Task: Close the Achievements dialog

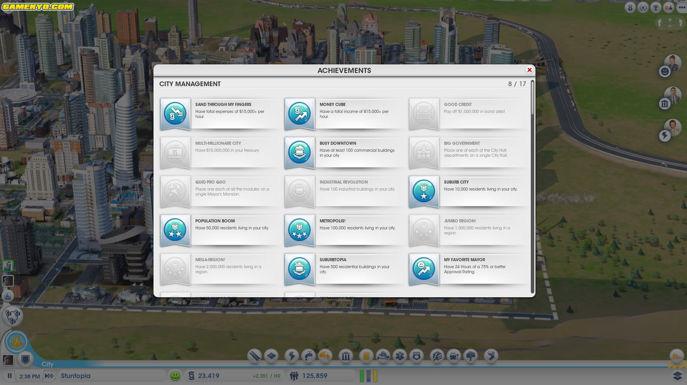Action: coord(529,70)
